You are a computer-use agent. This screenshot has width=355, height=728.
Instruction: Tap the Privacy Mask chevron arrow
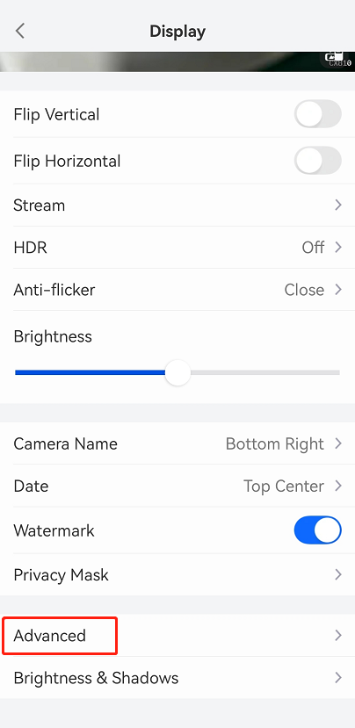[338, 575]
